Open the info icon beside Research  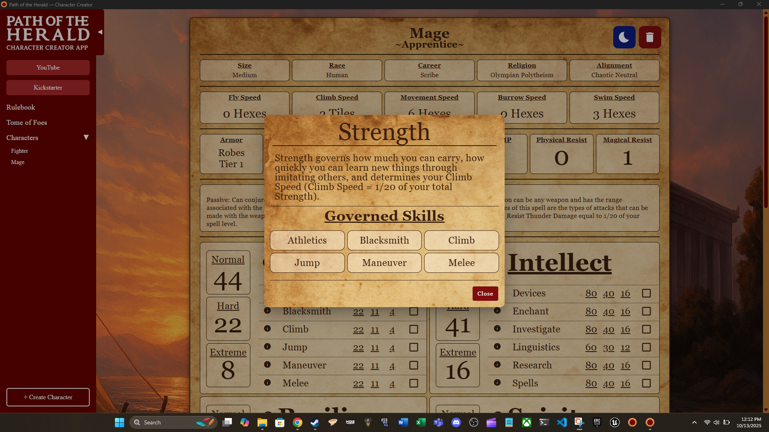point(497,365)
